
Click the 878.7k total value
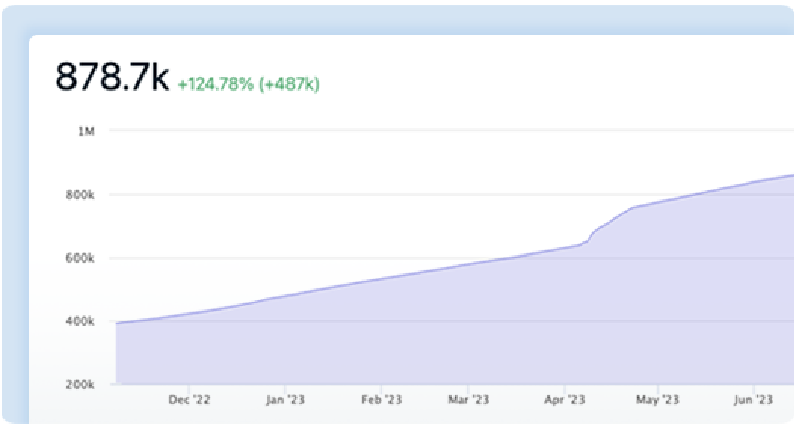click(112, 78)
